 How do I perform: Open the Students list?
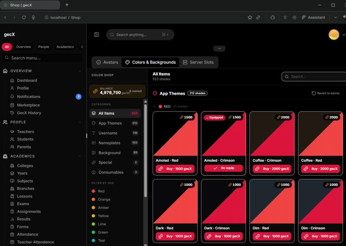pos(25,139)
